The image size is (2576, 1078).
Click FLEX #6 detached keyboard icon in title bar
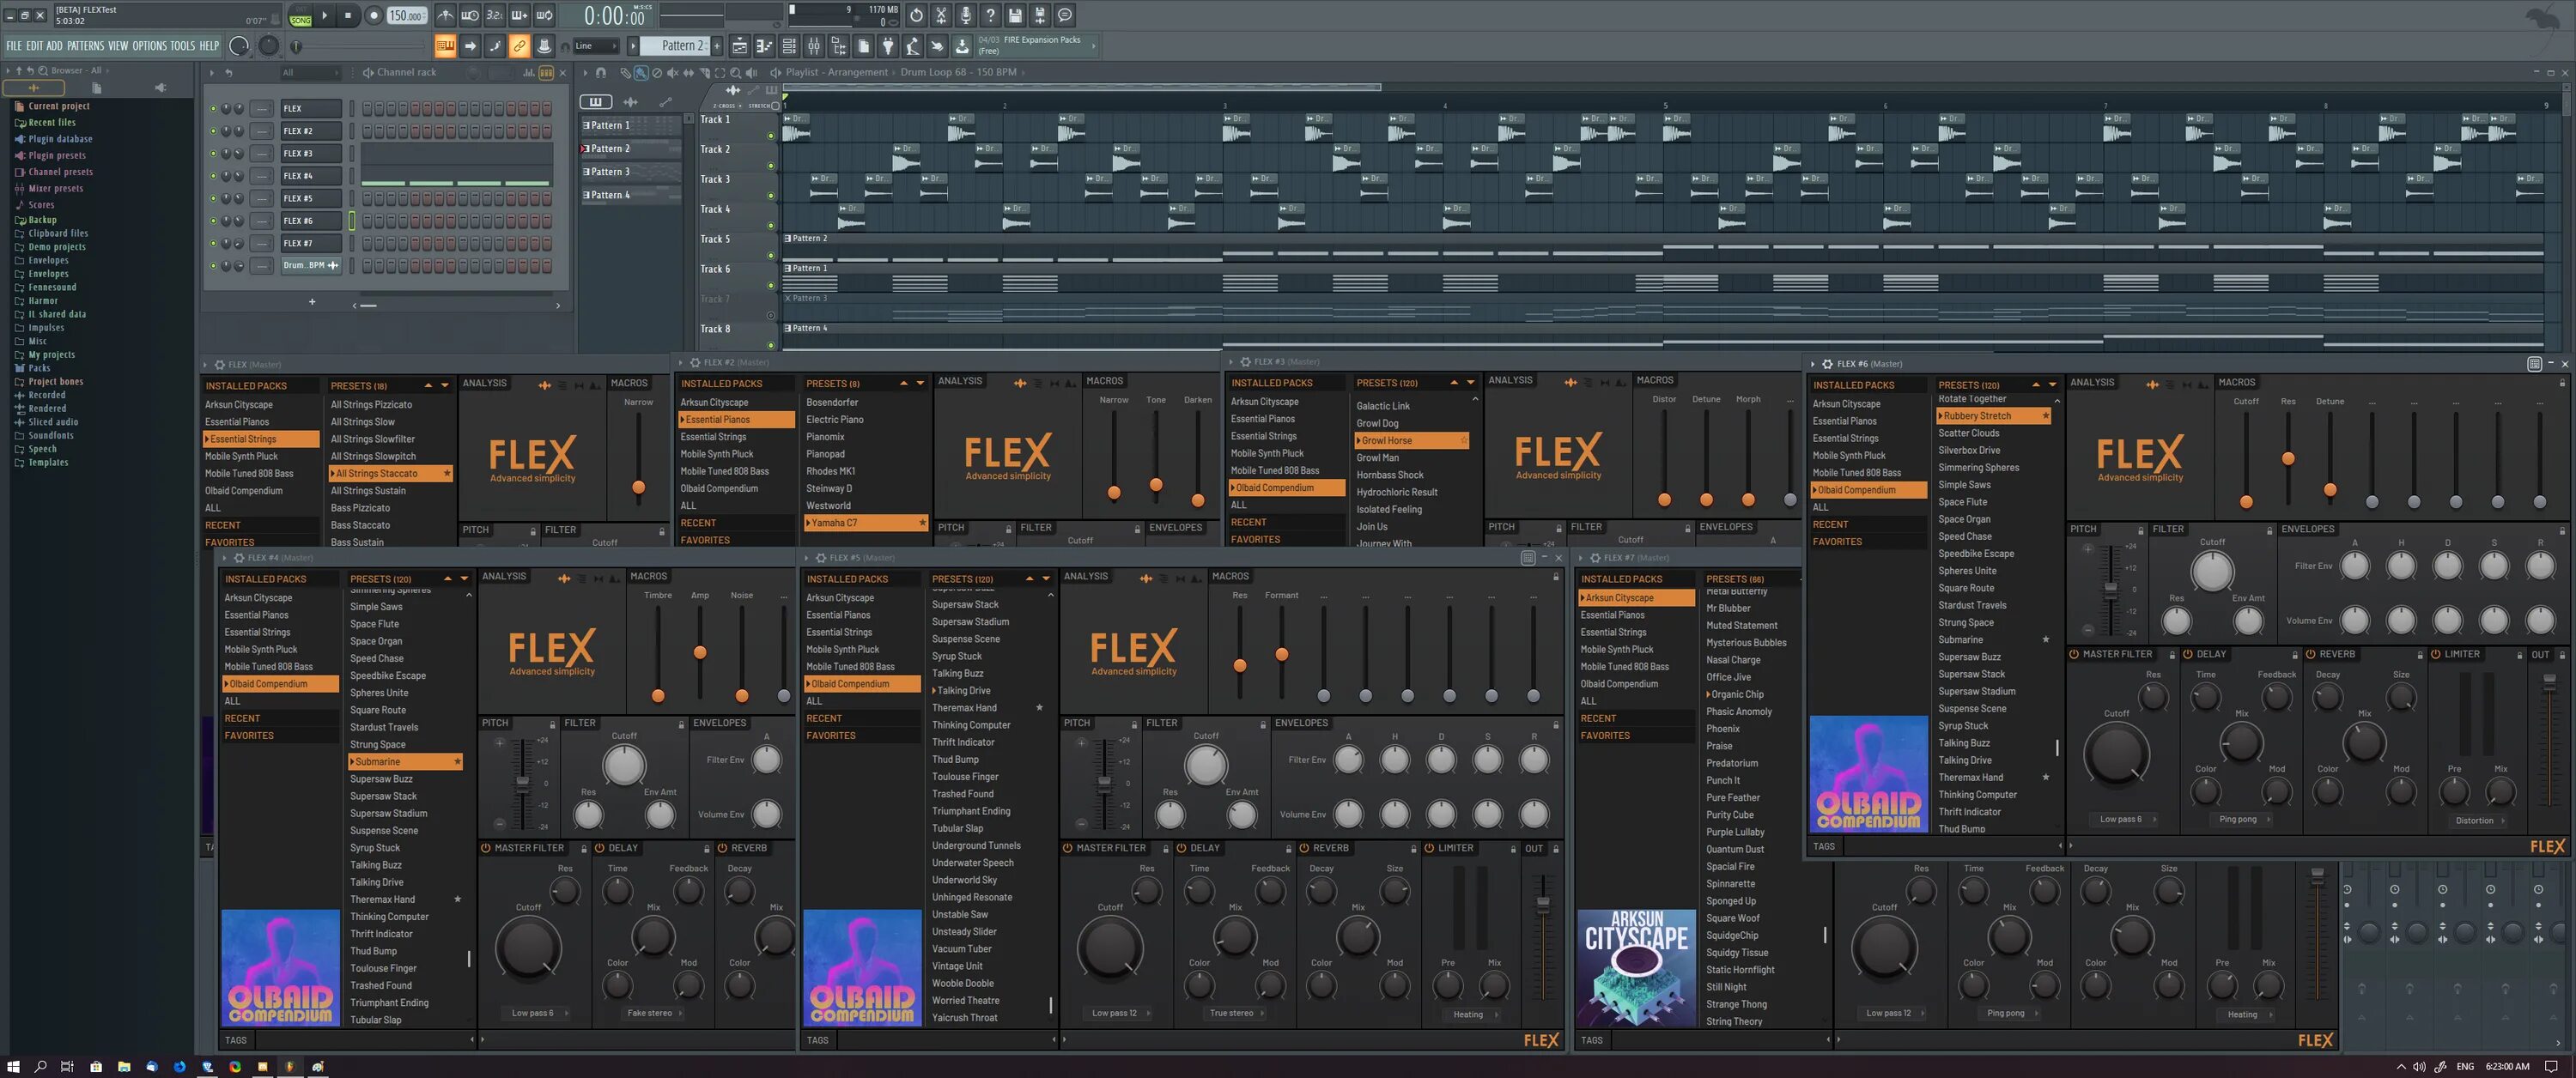[x=2534, y=364]
